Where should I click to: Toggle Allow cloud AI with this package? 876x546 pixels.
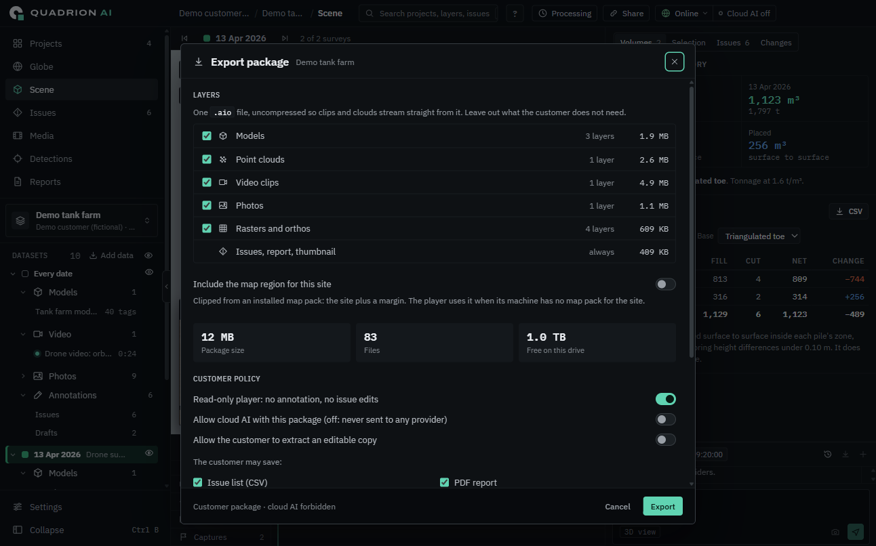tap(665, 419)
